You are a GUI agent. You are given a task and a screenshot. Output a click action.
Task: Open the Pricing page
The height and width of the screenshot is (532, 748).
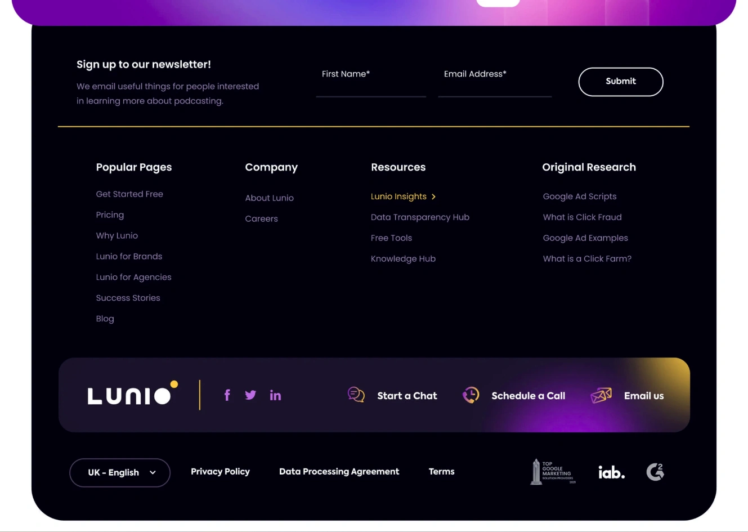click(x=110, y=215)
